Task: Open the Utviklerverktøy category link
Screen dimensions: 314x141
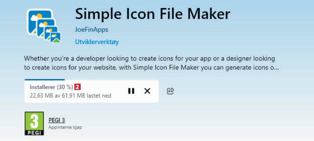Action: pos(97,42)
